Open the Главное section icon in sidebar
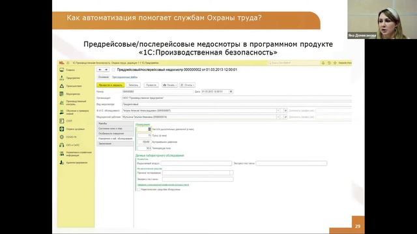The image size is (417, 234). point(62,70)
